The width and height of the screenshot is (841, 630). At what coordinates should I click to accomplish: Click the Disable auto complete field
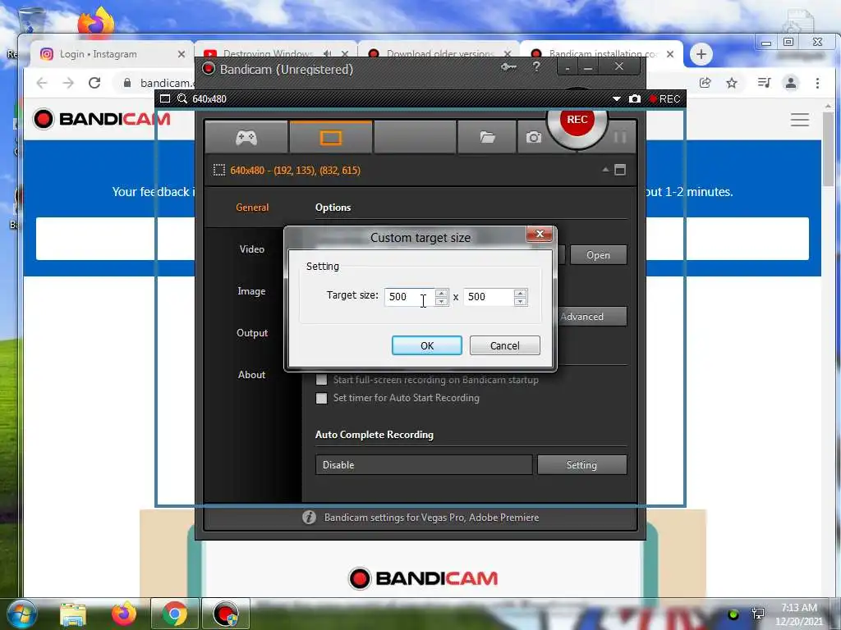click(424, 465)
